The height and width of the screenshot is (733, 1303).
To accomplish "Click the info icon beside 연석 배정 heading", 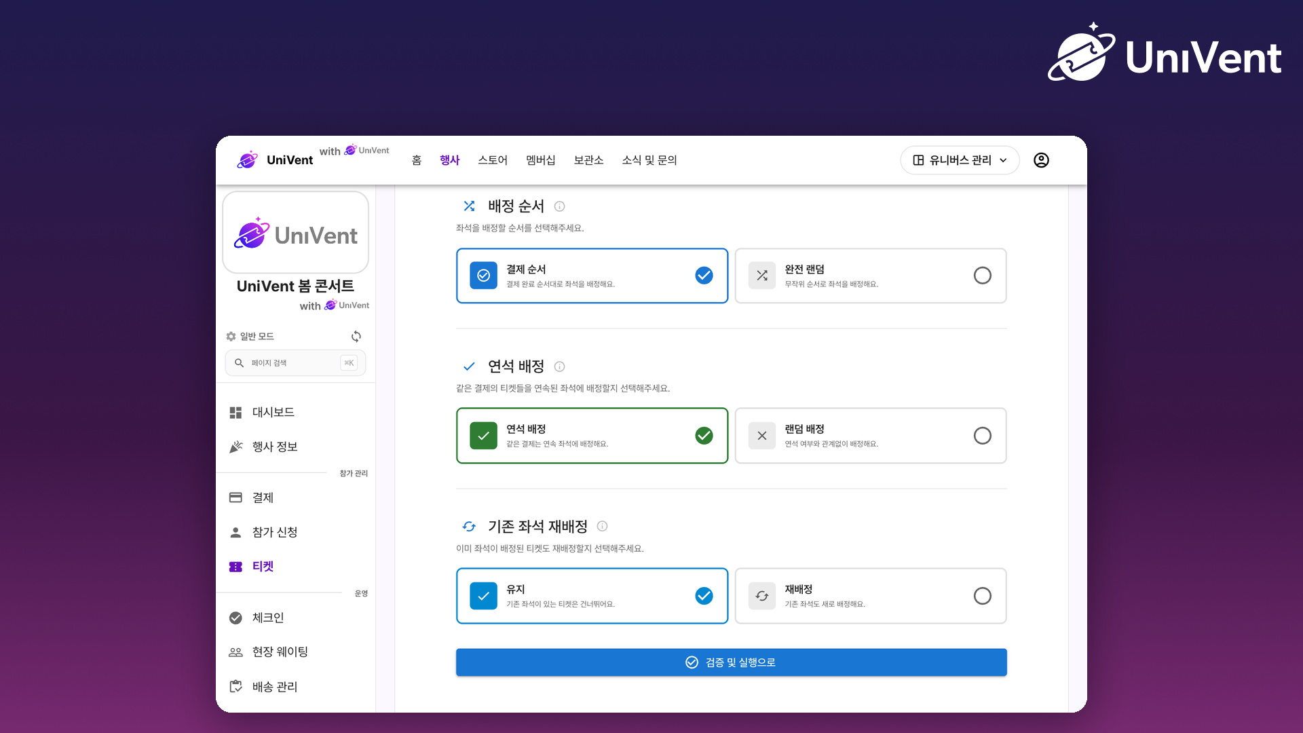I will tap(559, 366).
